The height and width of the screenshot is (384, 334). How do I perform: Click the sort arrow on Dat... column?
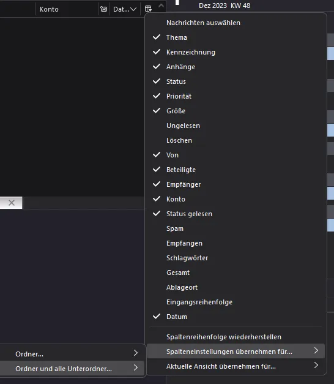tap(133, 9)
